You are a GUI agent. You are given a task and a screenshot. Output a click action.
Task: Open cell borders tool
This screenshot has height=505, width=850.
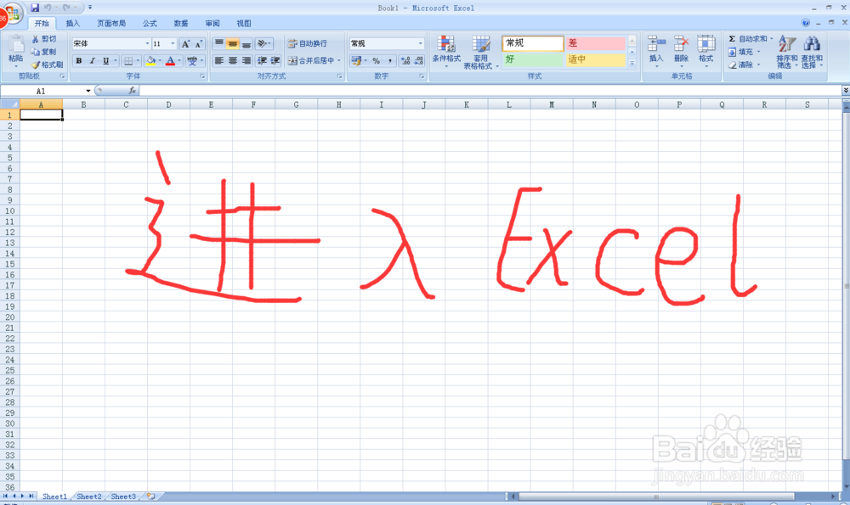[128, 60]
